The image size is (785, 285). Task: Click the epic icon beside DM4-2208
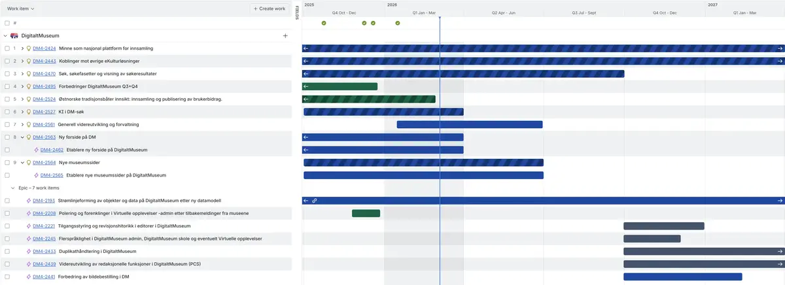(x=29, y=213)
